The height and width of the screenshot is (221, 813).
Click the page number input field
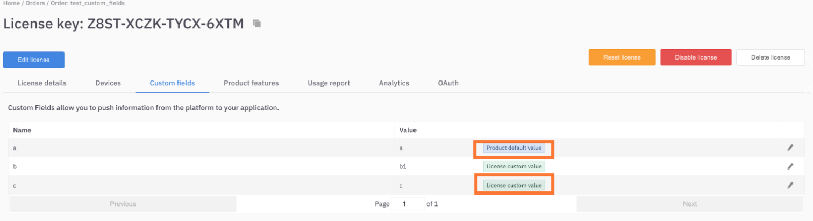pos(407,204)
